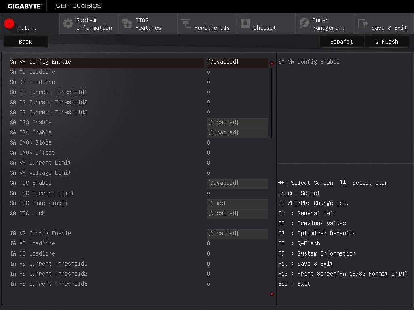This screenshot has width=414, height=310.
Task: Click the BIOS Features chip icon
Action: click(127, 23)
